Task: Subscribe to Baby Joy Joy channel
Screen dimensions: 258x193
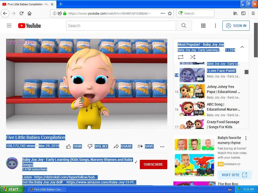Action: point(153,164)
